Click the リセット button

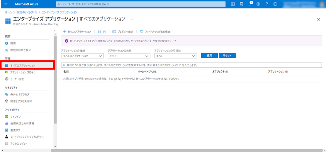[227, 56]
